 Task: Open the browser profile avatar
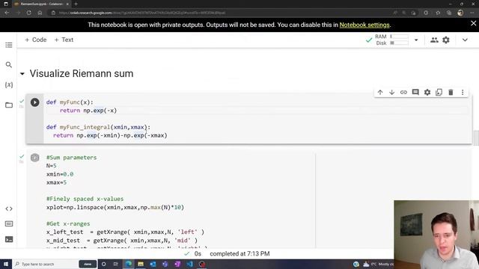460,13
